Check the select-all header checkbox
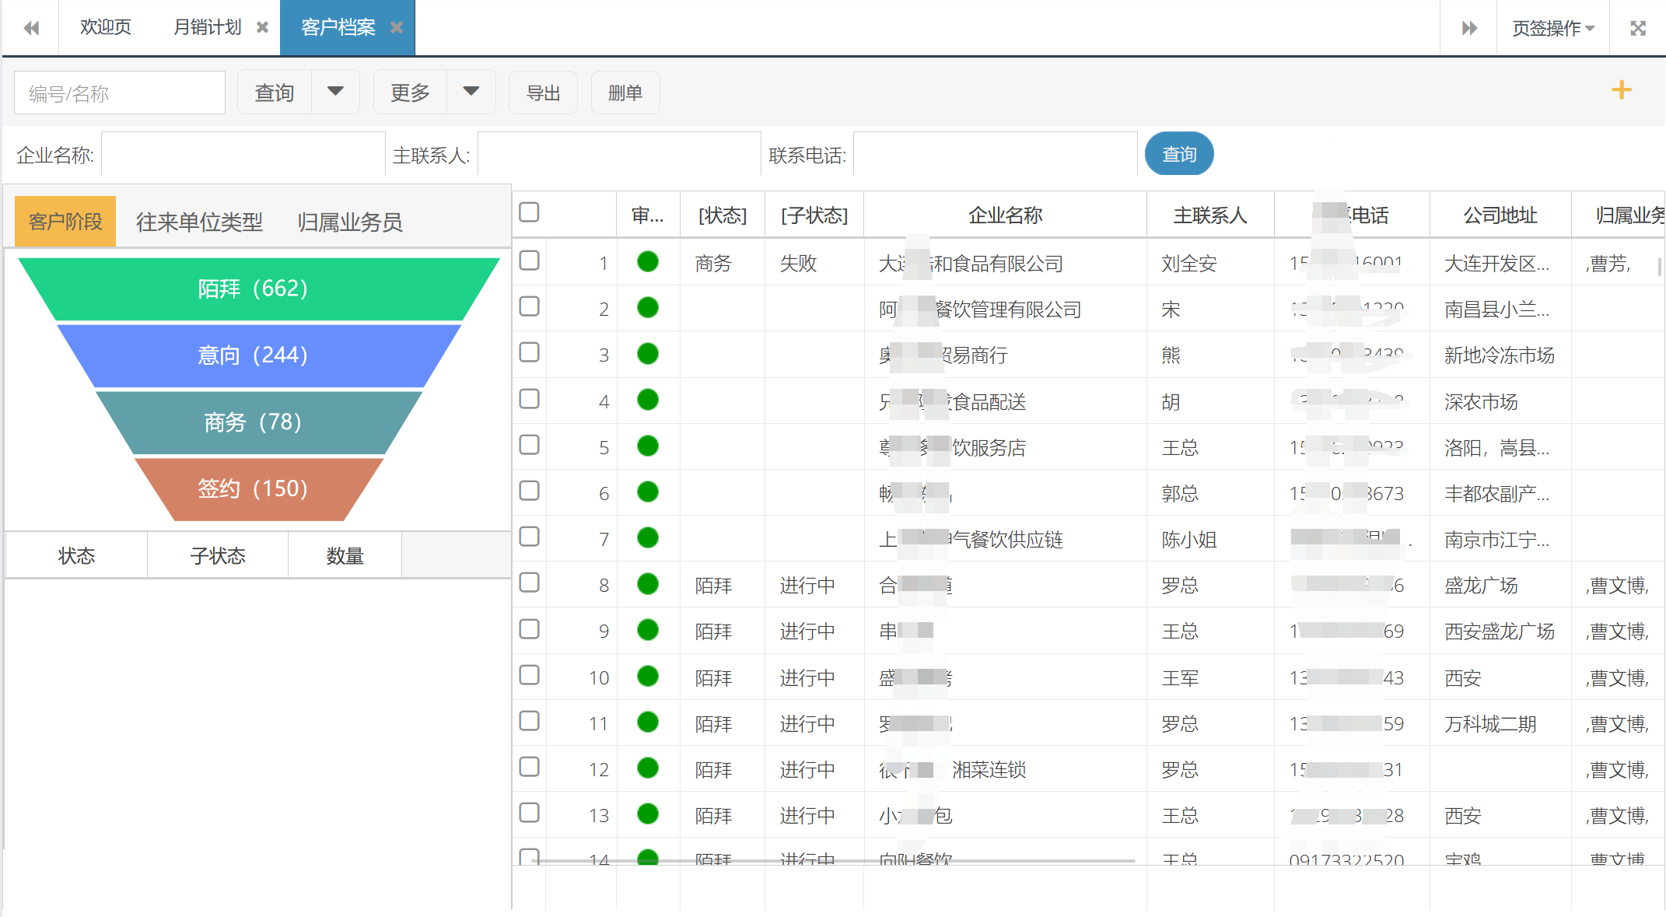The height and width of the screenshot is (917, 1666). click(530, 212)
